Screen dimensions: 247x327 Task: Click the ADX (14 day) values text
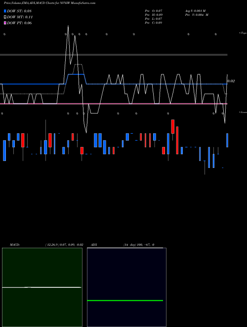139,245
